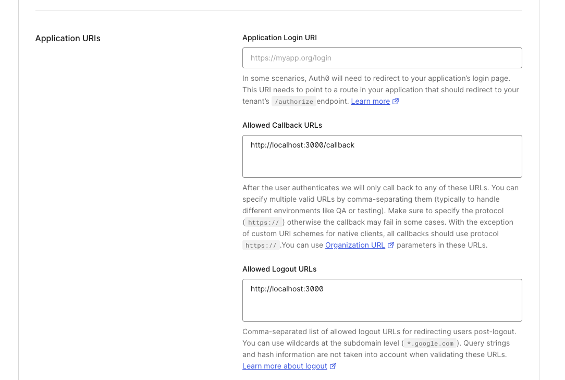
Task: Click the https://myapp.org/login placeholder text
Action: (x=291, y=58)
